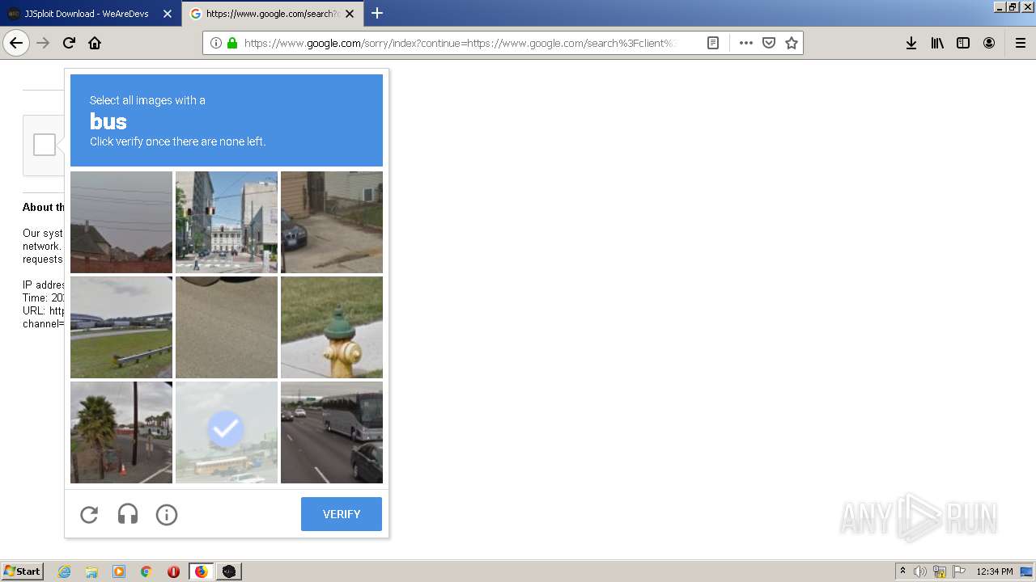
Task: Toggle reader view in address bar
Action: 713,43
